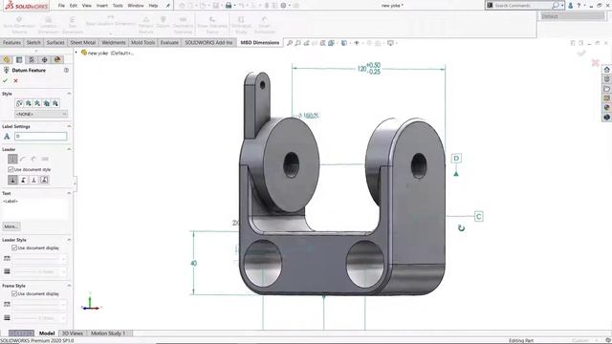Image resolution: width=612 pixels, height=344 pixels.
Task: Click the first Style icon in the Style row
Action: (19, 103)
